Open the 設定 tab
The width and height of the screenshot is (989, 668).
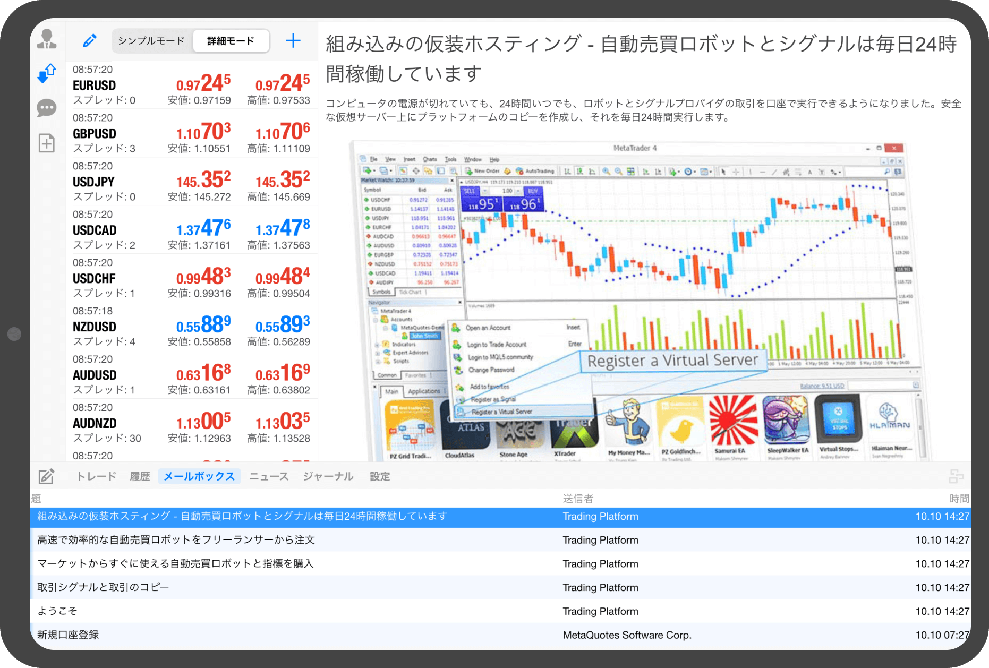[x=380, y=476]
